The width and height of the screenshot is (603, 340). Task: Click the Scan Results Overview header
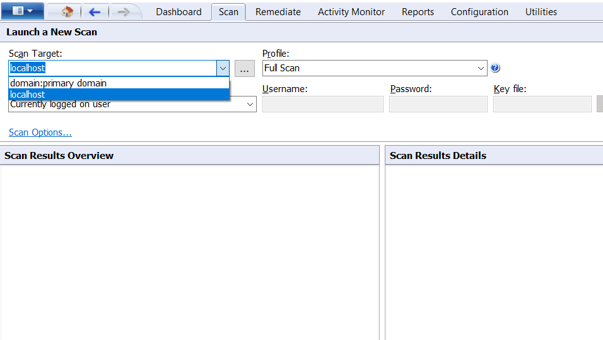click(190, 155)
